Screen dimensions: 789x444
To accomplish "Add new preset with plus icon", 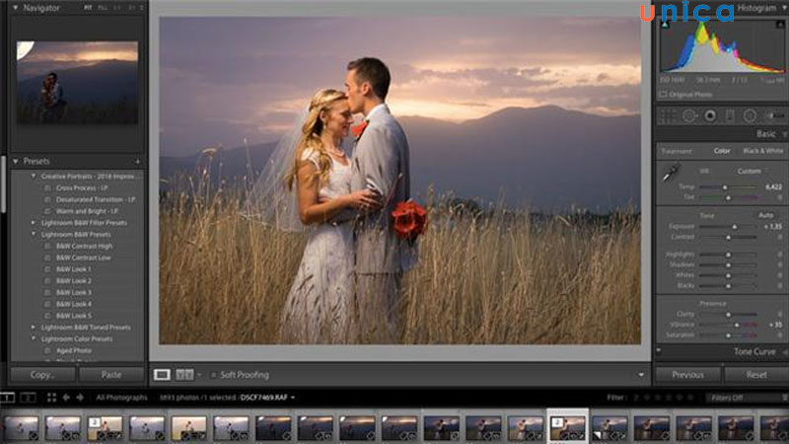I will [x=137, y=162].
